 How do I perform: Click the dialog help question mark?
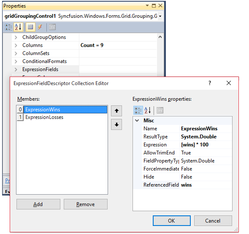coord(210,83)
